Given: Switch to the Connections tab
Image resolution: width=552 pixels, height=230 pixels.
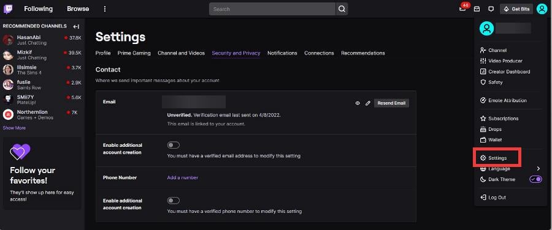Looking at the screenshot, I should click(319, 53).
